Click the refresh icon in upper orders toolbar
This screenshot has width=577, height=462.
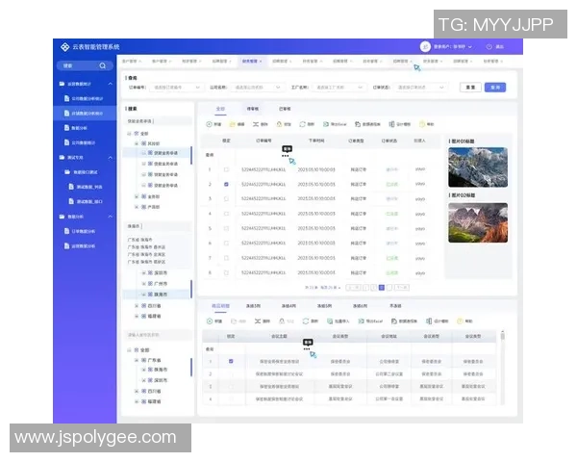point(302,124)
